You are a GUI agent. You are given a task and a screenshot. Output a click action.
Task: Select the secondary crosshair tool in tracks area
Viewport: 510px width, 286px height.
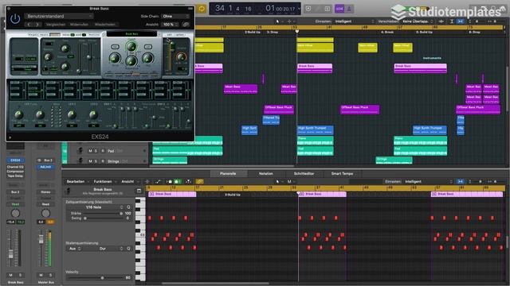coord(289,21)
